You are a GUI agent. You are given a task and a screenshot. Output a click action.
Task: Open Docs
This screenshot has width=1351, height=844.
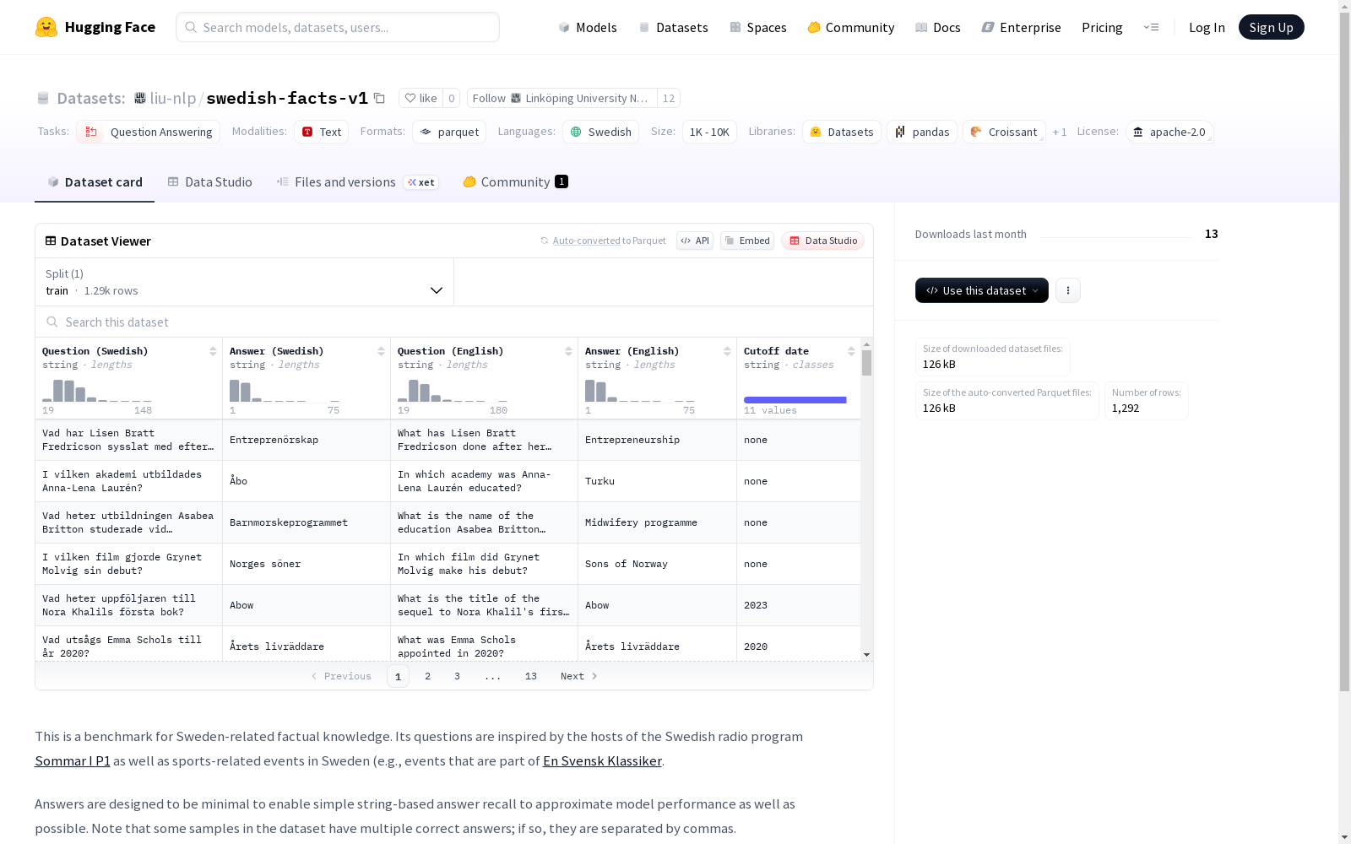coord(938,27)
